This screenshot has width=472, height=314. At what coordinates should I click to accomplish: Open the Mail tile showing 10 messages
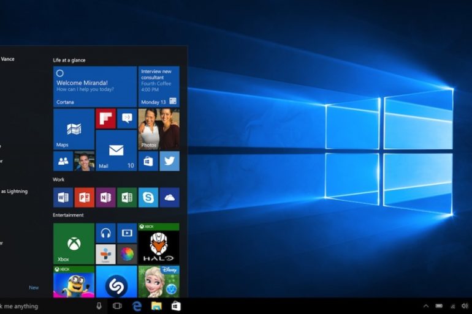click(116, 151)
